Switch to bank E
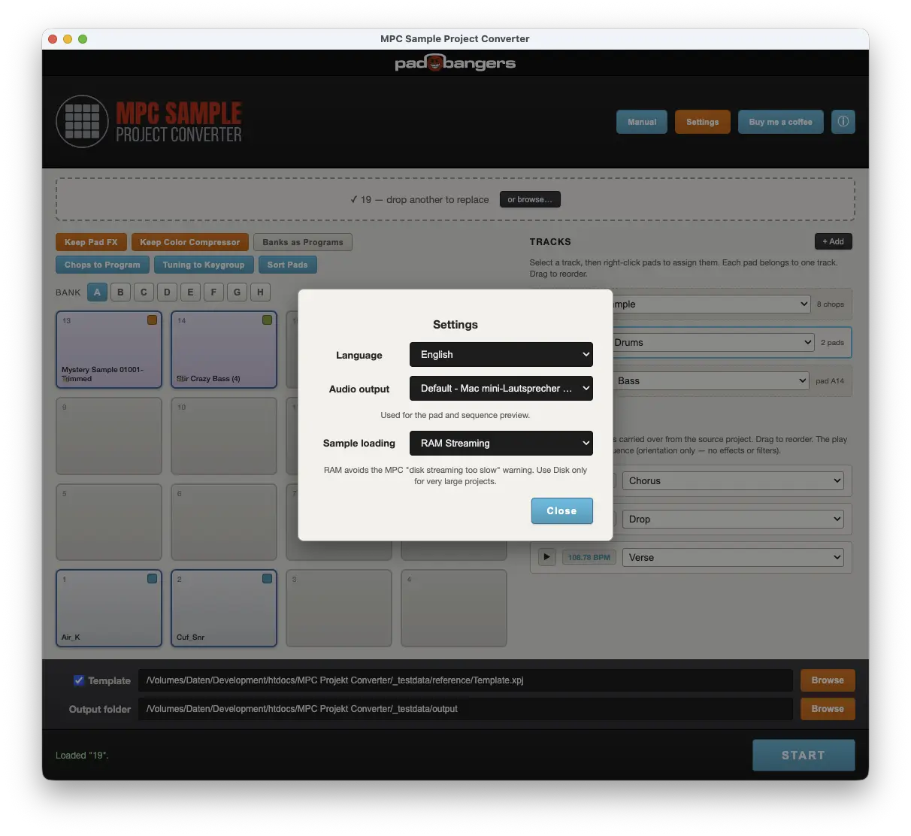Screen dimensions: 911x836 190,292
